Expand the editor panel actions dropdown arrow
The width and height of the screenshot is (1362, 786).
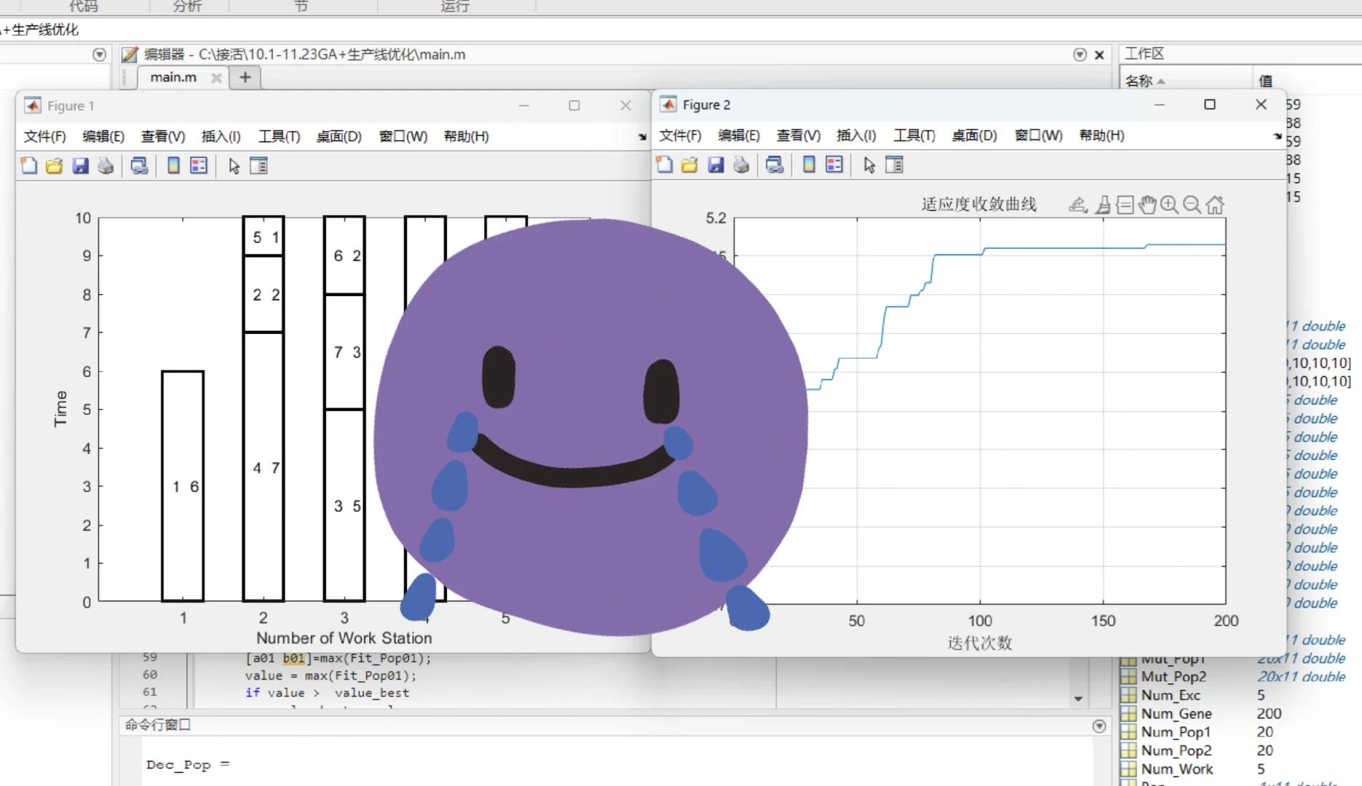(1080, 55)
